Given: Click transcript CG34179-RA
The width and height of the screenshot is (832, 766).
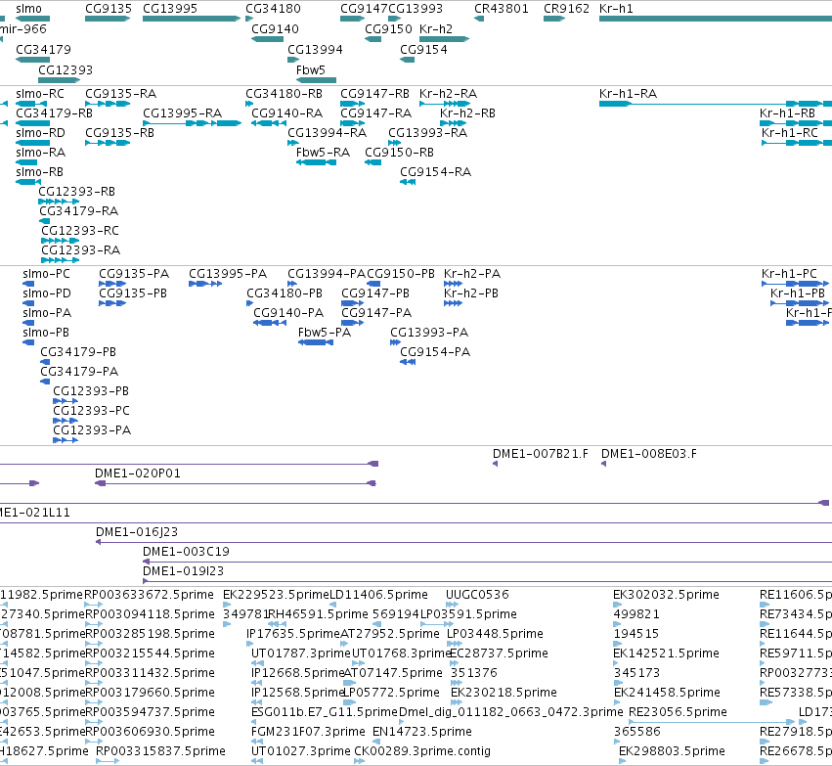Looking at the screenshot, I should click(78, 211).
